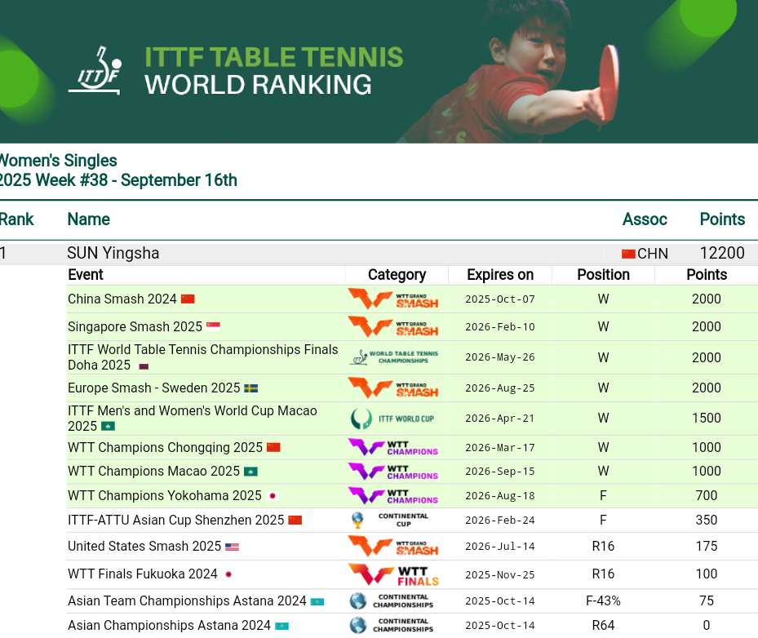
Task: Click the Macao flag beside World Cup Macao 2025
Action: [x=108, y=427]
